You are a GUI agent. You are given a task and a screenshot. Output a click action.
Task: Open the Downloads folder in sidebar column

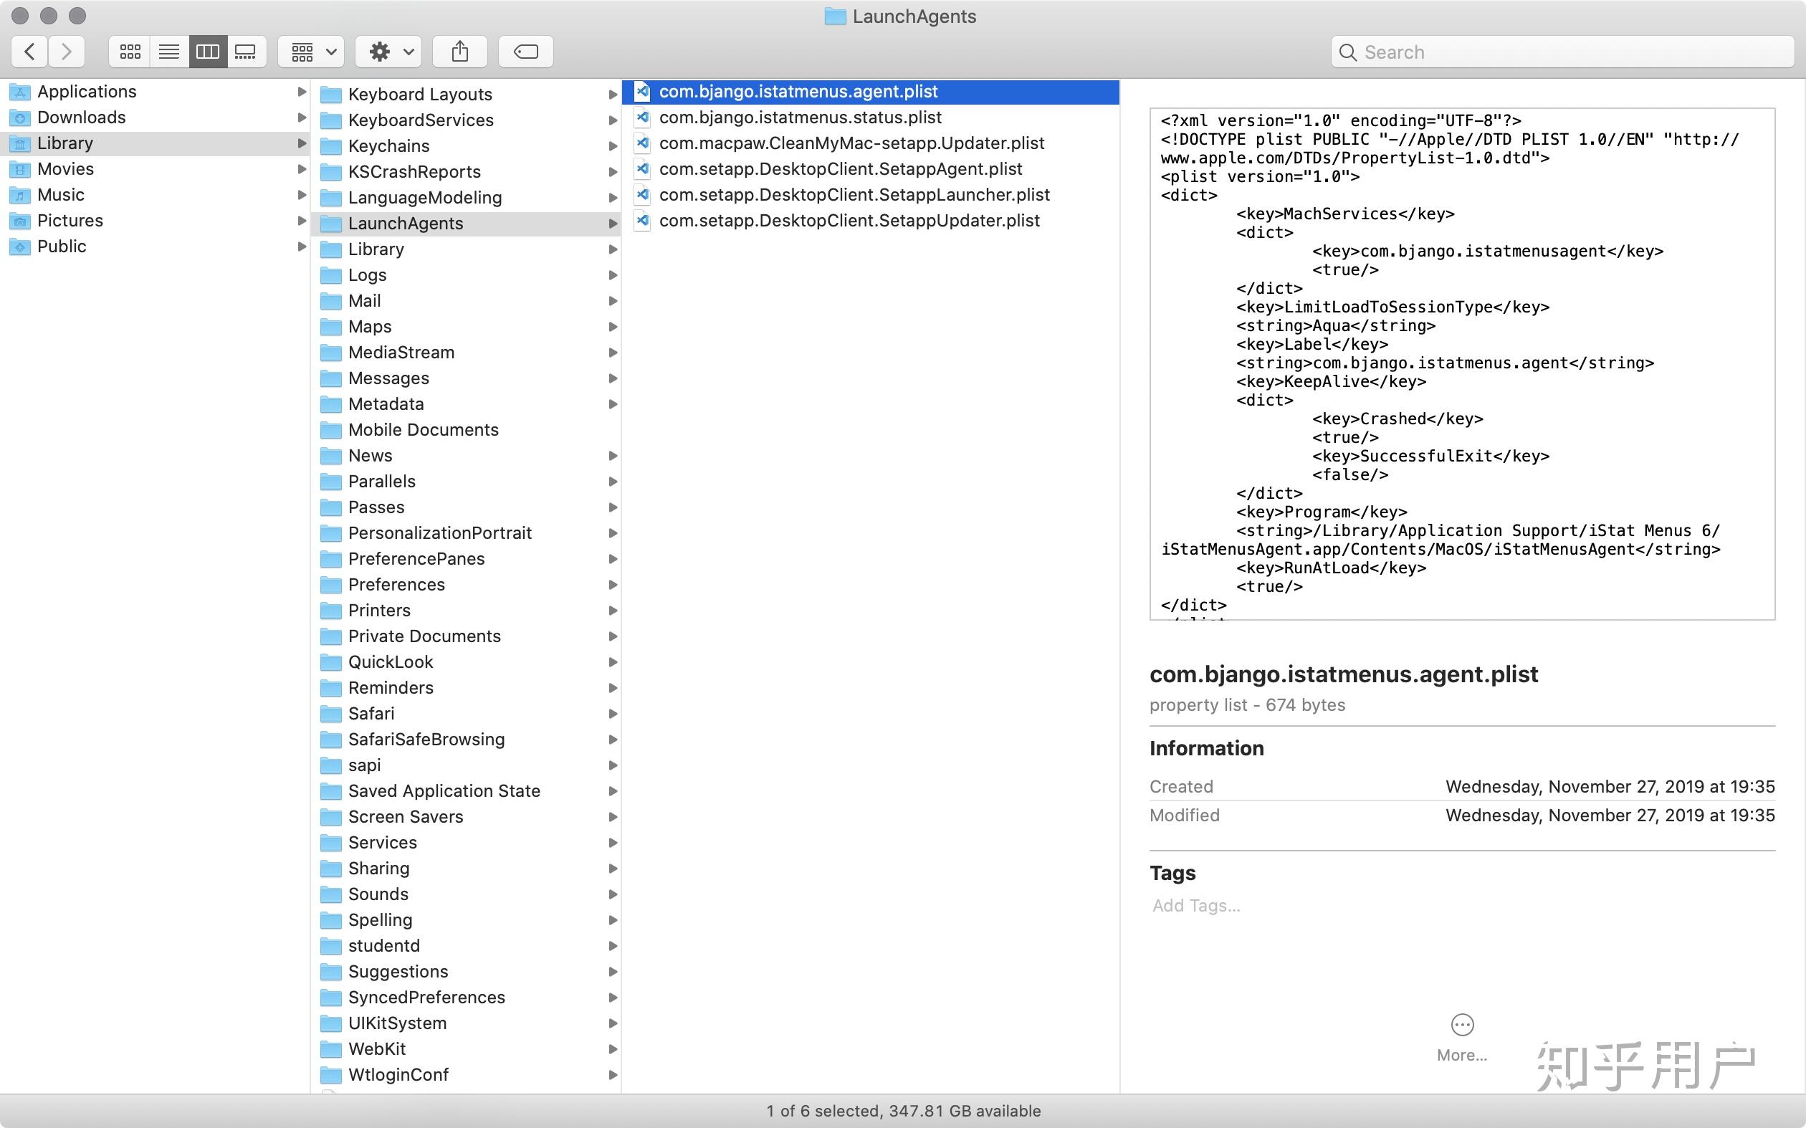81,117
